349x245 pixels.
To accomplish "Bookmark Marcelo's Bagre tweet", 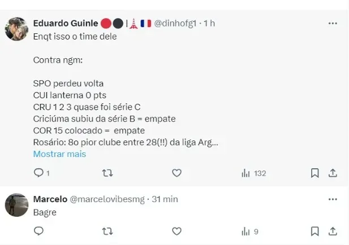I will point(315,231).
